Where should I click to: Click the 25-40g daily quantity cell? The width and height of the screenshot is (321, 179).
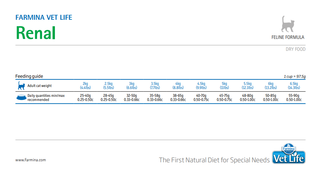click(85, 98)
